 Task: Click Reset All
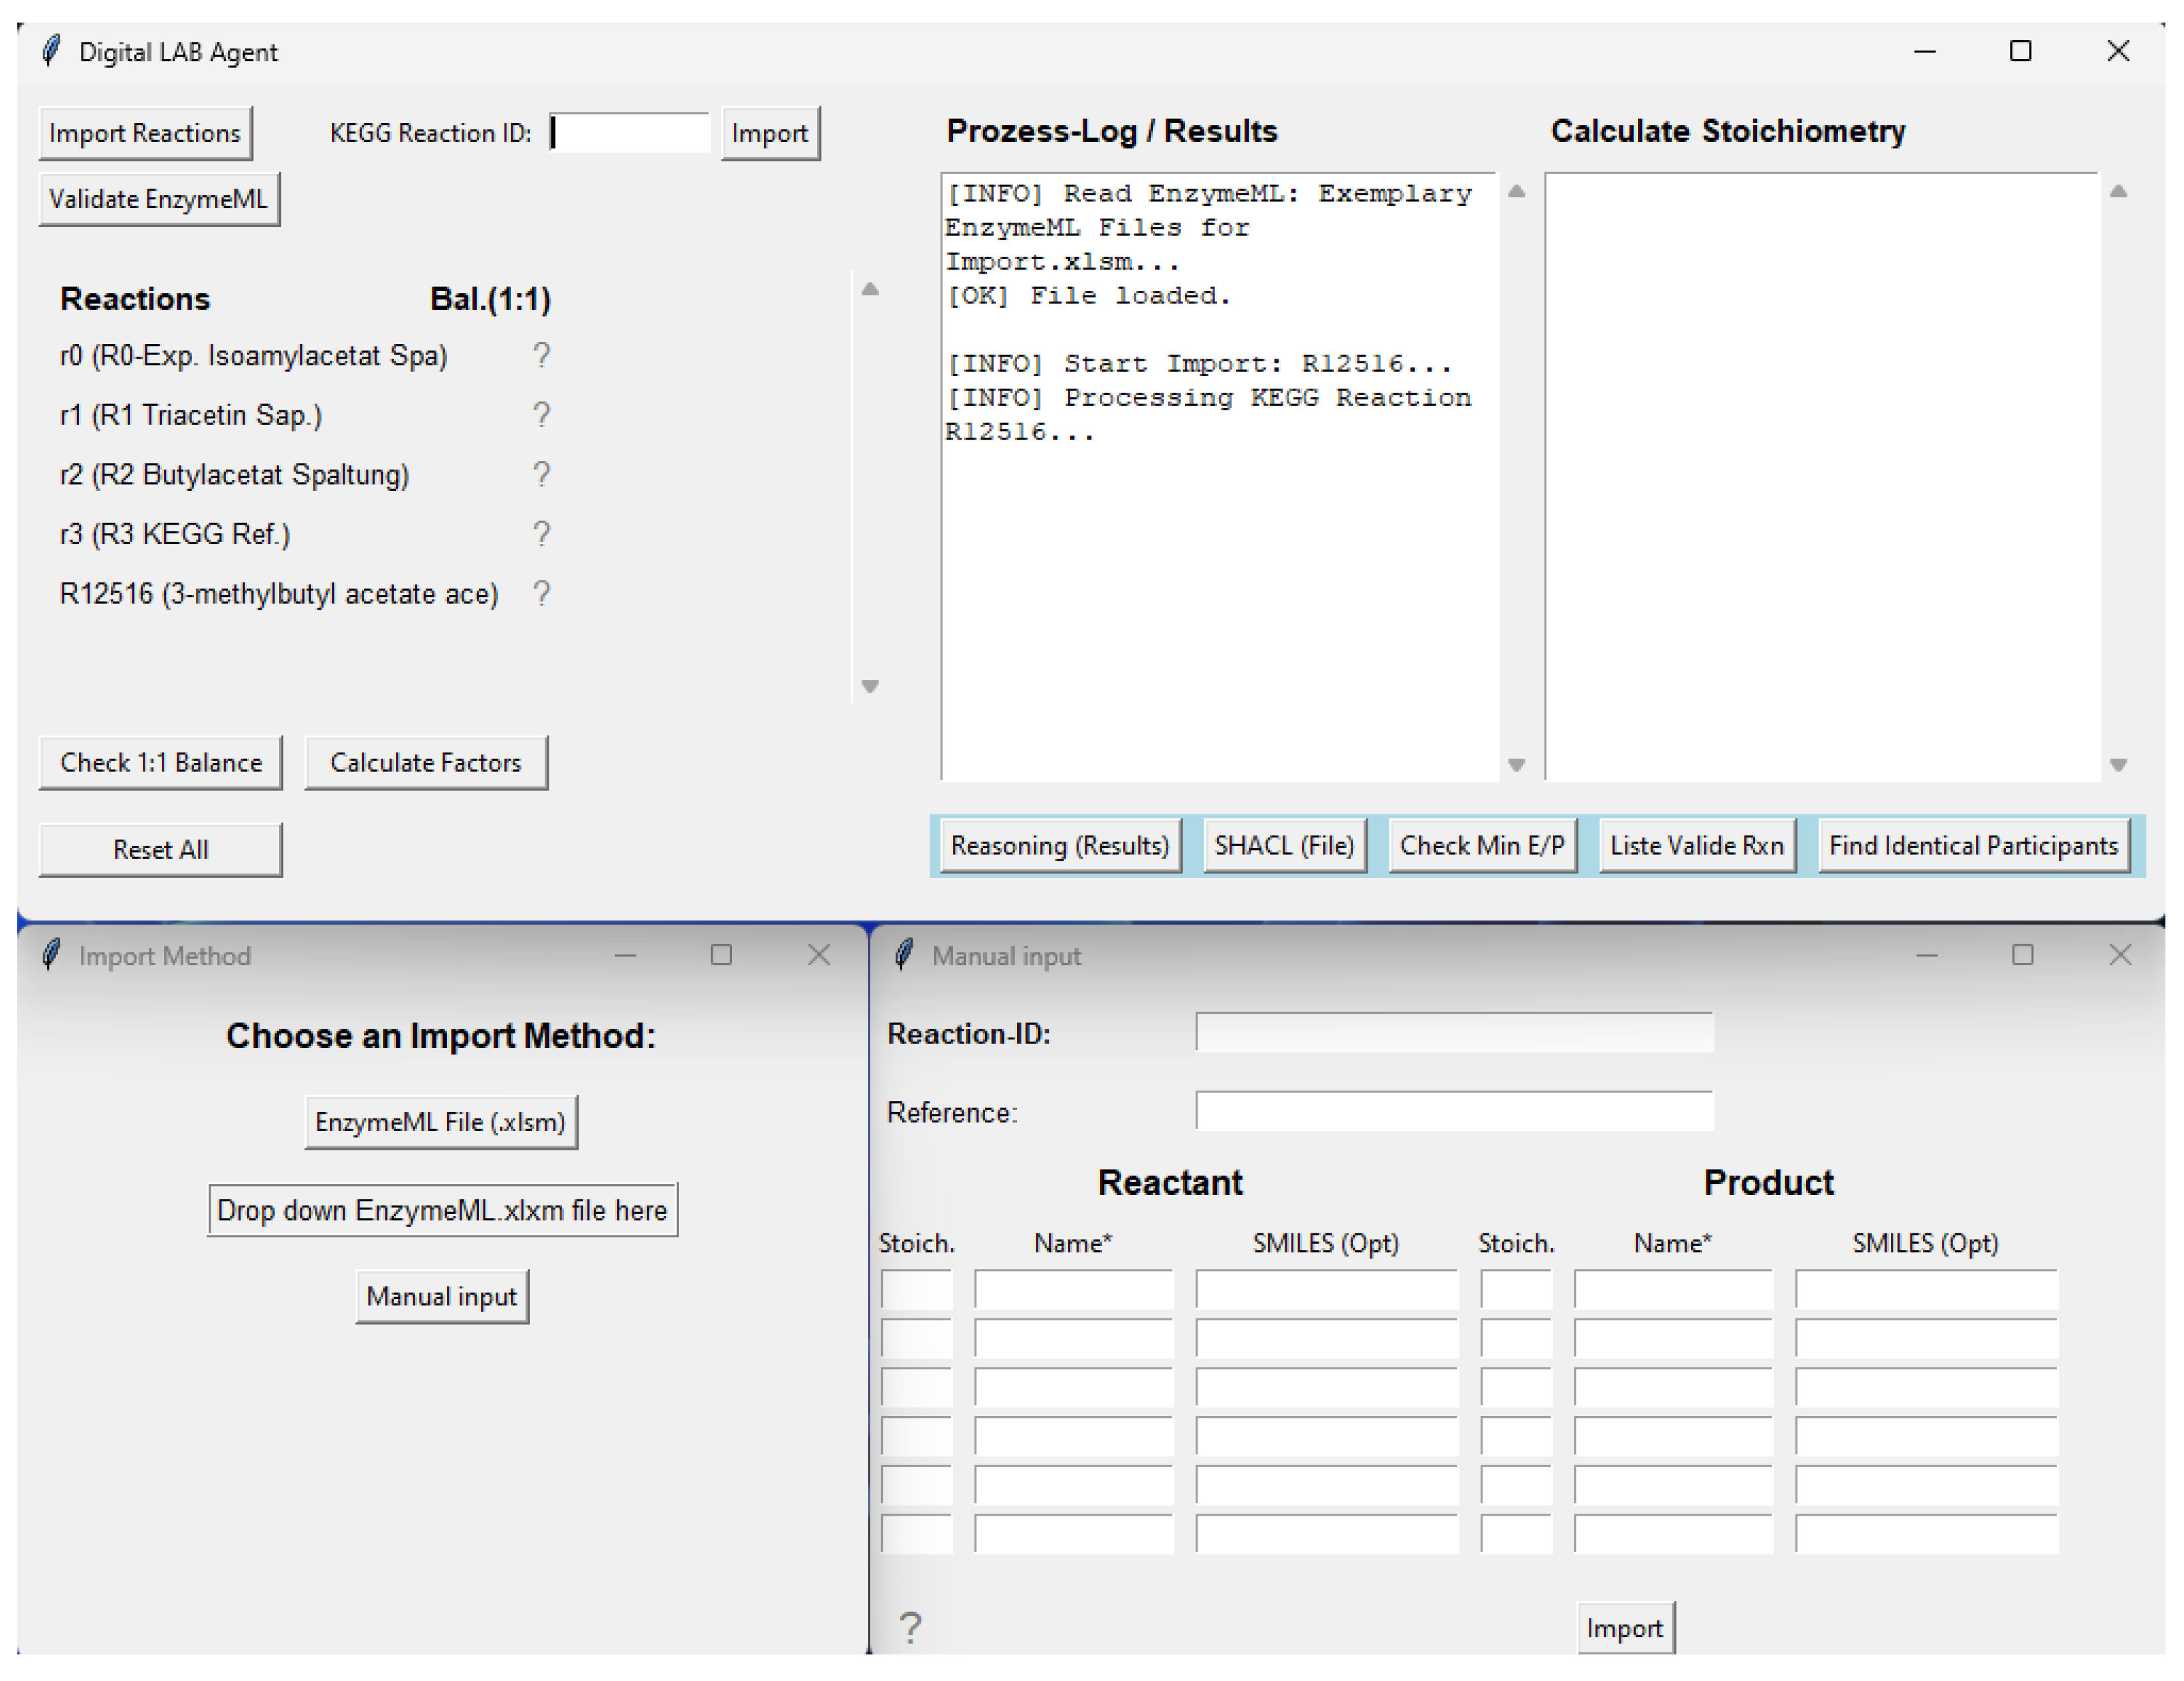(160, 849)
